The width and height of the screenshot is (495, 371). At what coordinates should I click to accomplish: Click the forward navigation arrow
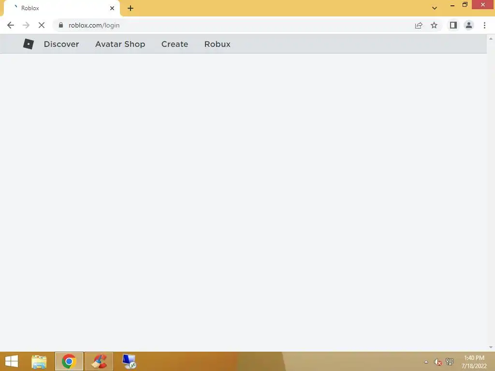coord(26,25)
